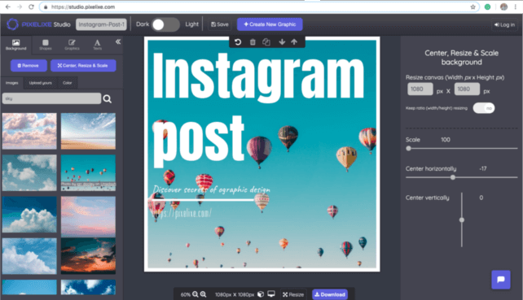Image resolution: width=523 pixels, height=300 pixels.
Task: Click the monitor preview icon in bottom bar
Action: pyautogui.click(x=271, y=294)
